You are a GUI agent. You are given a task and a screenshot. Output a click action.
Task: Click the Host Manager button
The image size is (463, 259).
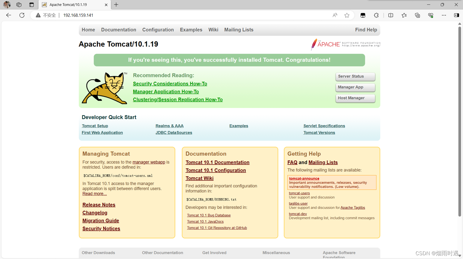(x=355, y=98)
